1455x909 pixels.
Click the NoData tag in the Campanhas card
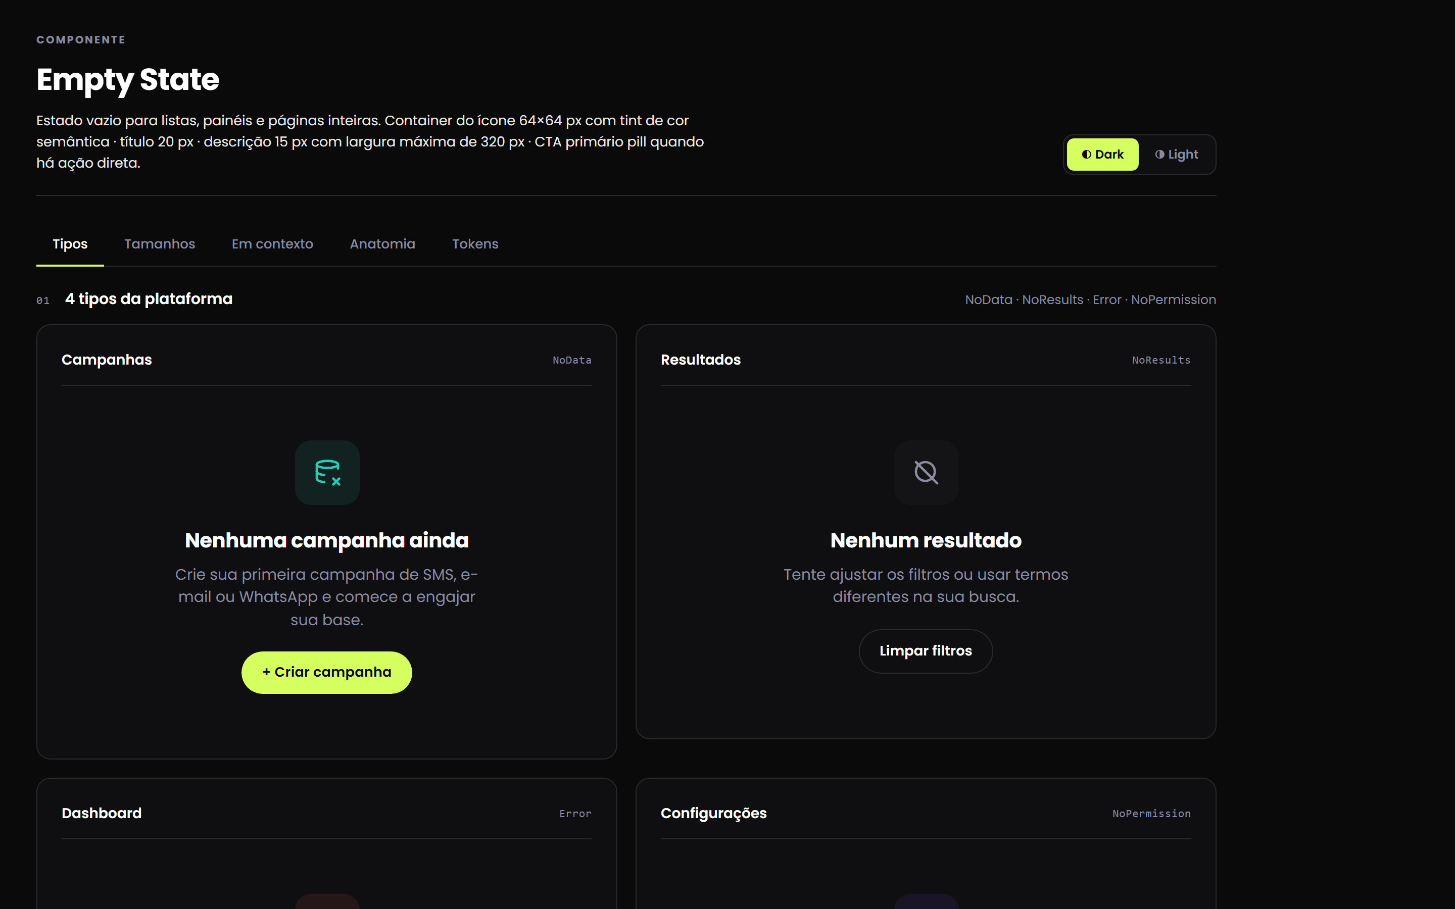pos(572,360)
